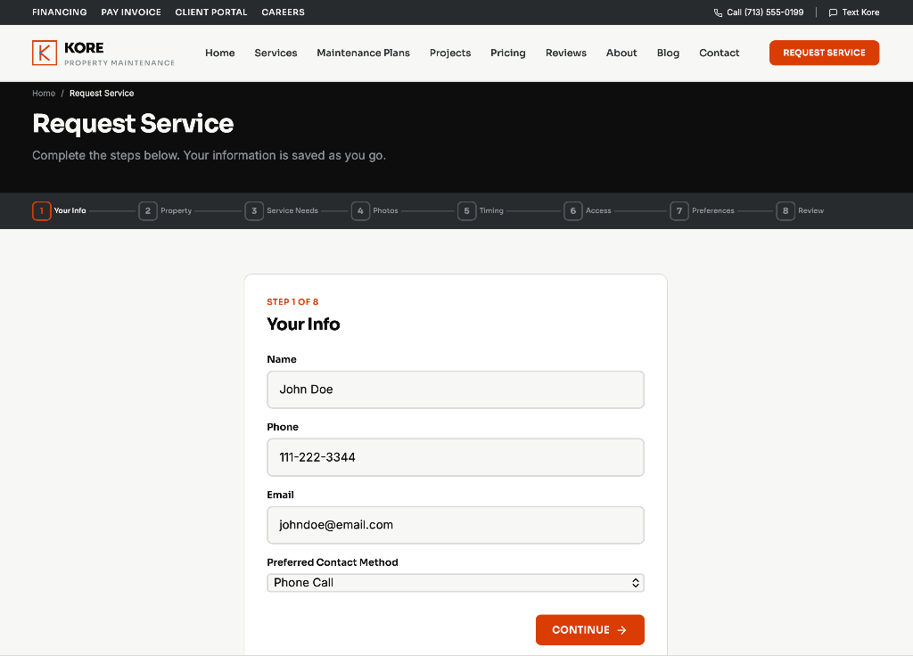Select the Preferences step label
913x656 pixels.
pos(713,210)
